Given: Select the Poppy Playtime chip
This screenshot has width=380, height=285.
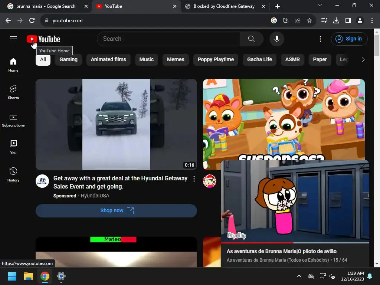Looking at the screenshot, I should pos(216,60).
